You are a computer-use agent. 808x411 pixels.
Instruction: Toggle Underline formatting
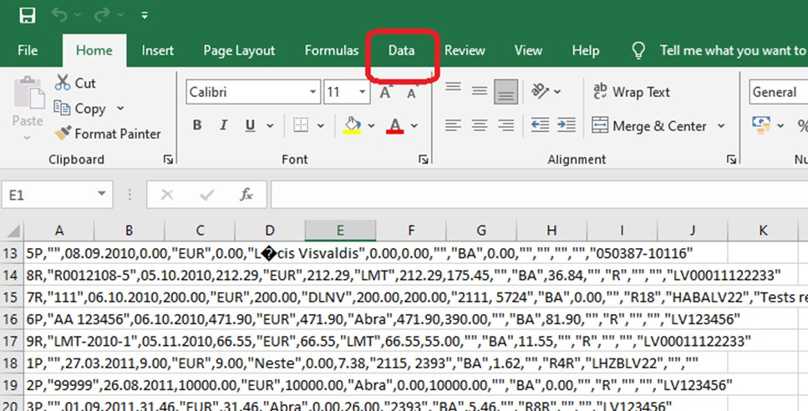pyautogui.click(x=251, y=125)
